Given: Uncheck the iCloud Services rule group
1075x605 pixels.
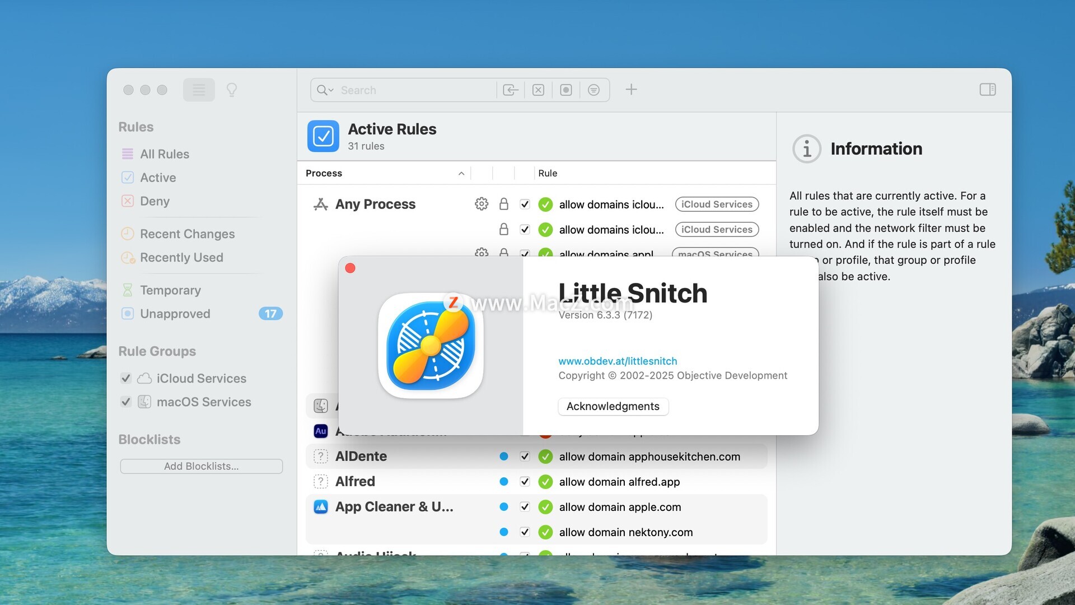Looking at the screenshot, I should (x=126, y=379).
